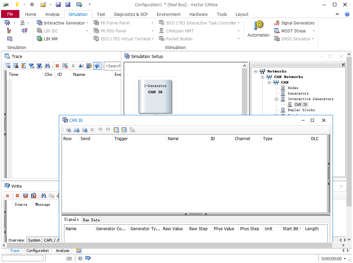The height and width of the screenshot is (263, 353).
Task: Click the status bar input field at bottom left
Action: click(22, 259)
